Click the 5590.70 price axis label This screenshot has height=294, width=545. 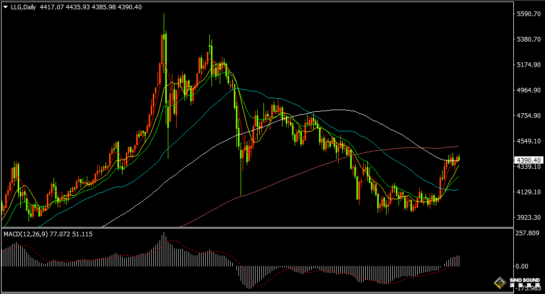click(529, 14)
